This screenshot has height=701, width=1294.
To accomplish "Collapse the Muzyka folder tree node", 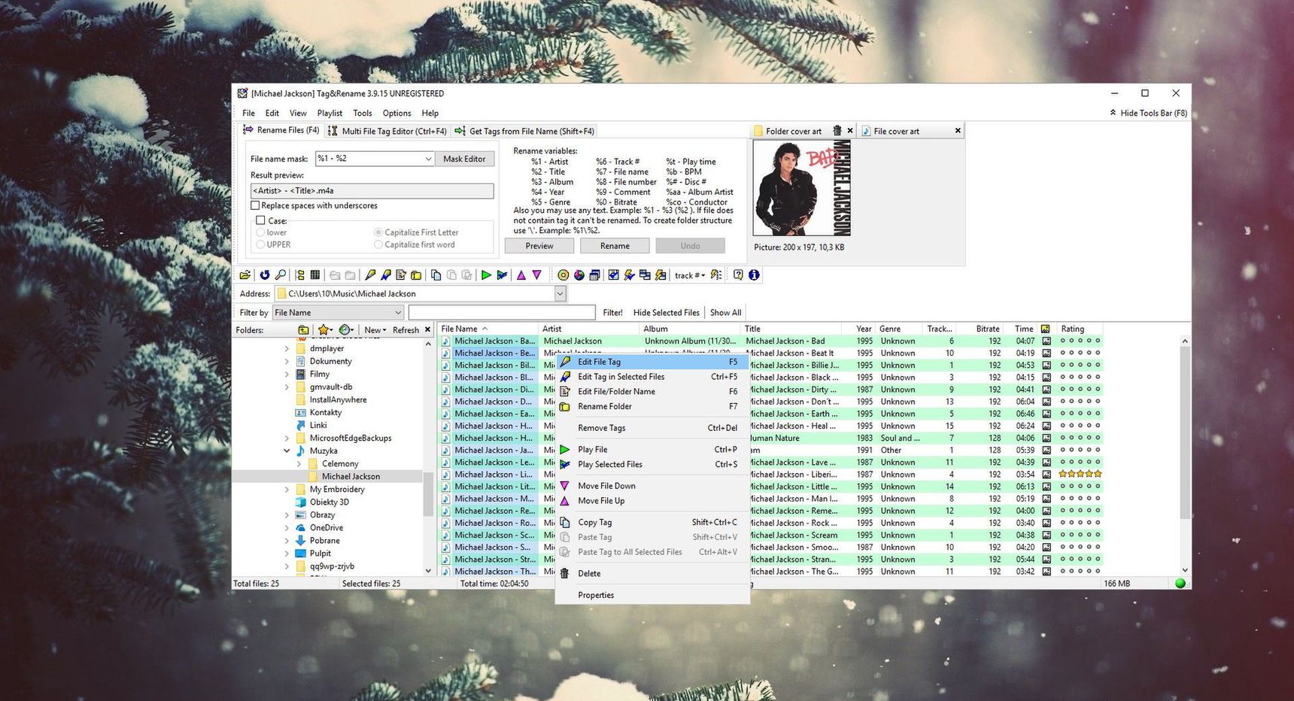I will click(287, 451).
